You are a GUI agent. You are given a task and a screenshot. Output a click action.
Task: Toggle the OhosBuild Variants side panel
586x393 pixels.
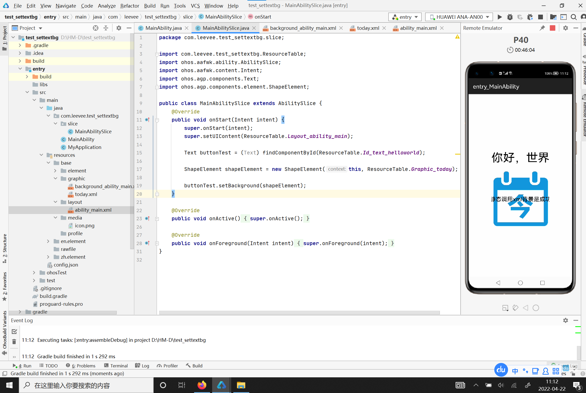[4, 333]
